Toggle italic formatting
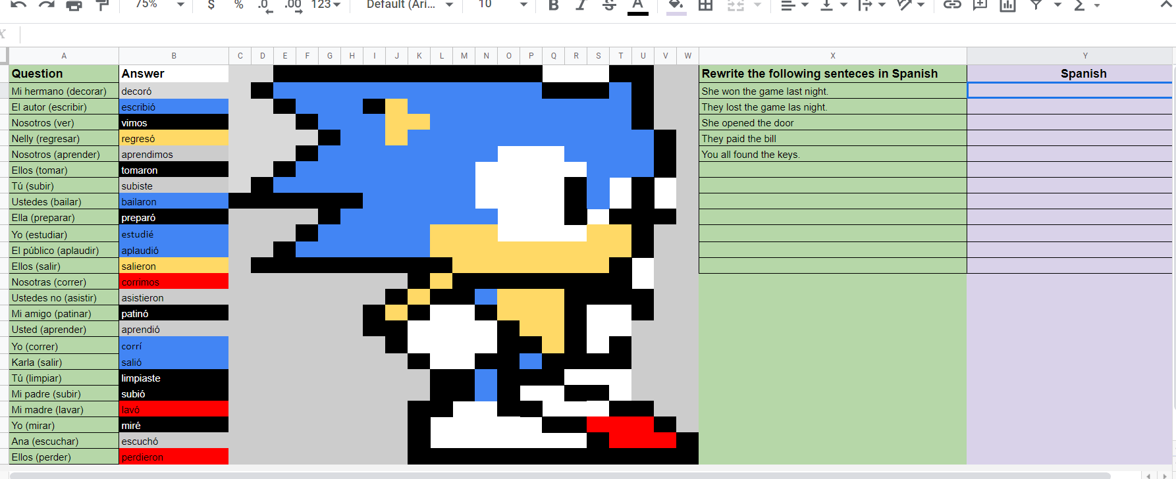The width and height of the screenshot is (1176, 479). (x=581, y=5)
